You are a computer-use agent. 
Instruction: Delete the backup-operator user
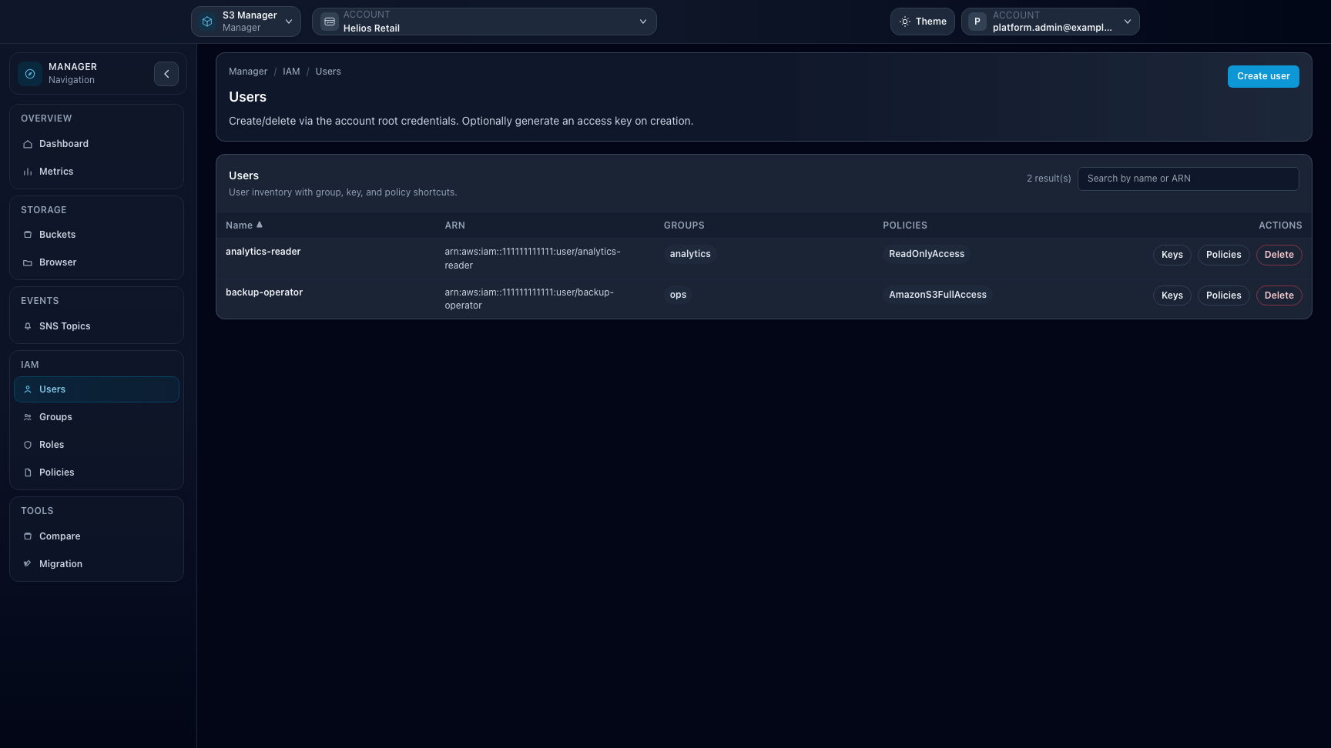1279,296
